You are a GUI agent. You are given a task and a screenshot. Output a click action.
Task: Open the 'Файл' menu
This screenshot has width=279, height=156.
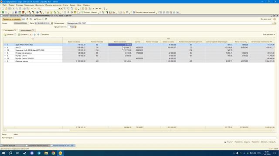(x=4, y=5)
